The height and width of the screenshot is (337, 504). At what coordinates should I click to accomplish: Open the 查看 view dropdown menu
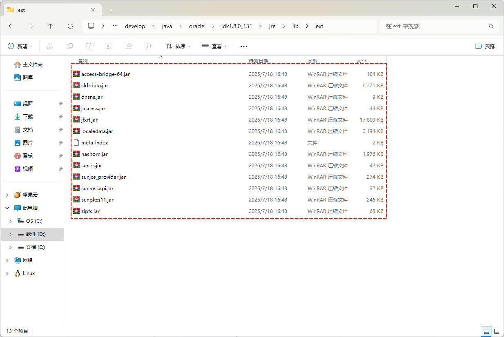tap(214, 47)
